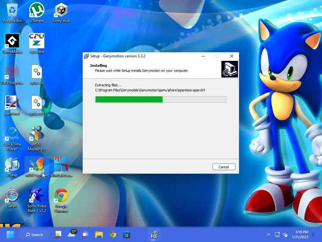
Task: Click the network status tray icon
Action: pyautogui.click(x=277, y=234)
